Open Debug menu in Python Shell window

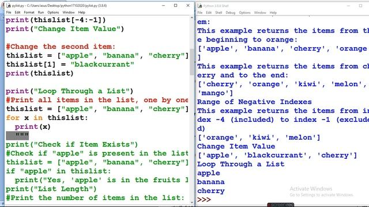231,13
